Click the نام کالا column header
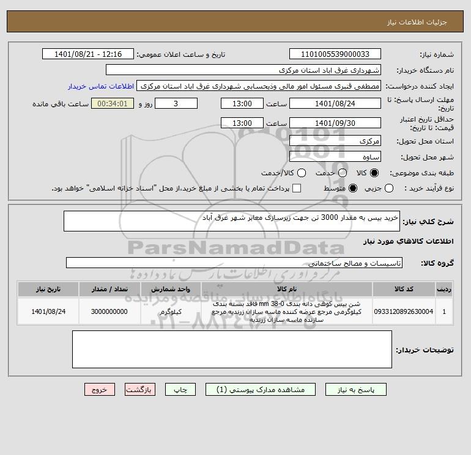 coord(287,289)
